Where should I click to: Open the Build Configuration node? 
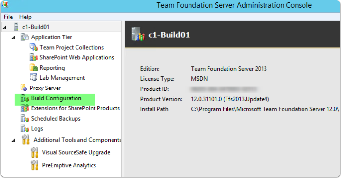(x=56, y=98)
